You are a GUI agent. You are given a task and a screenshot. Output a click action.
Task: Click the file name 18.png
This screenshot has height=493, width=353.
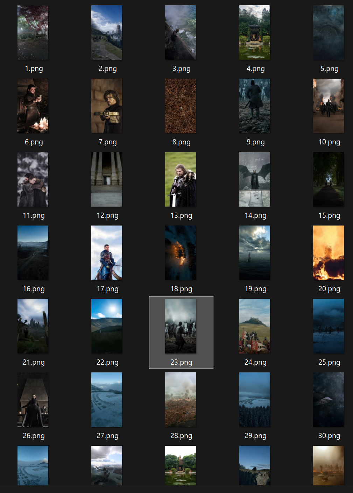(x=182, y=289)
